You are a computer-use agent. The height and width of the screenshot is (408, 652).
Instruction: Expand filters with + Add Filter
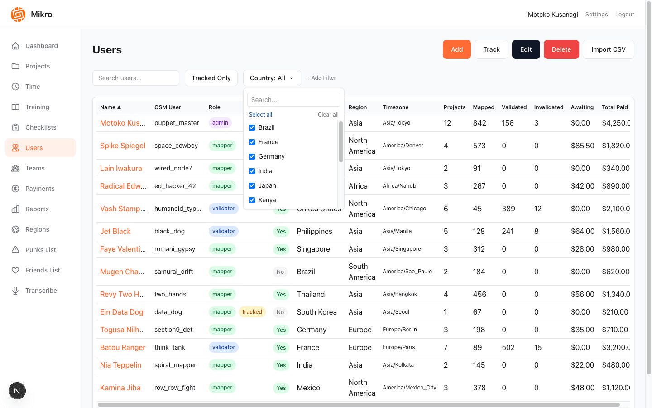click(321, 78)
